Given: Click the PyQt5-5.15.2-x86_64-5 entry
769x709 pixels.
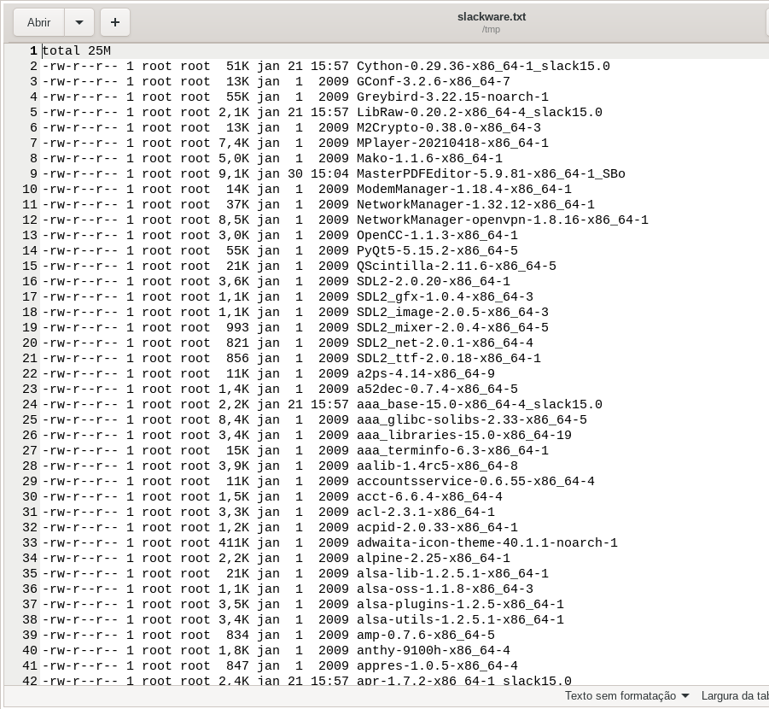Looking at the screenshot, I should [437, 250].
